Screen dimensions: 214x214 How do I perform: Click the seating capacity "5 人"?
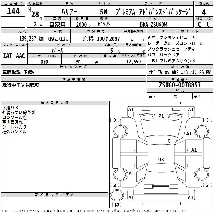coord(115,51)
